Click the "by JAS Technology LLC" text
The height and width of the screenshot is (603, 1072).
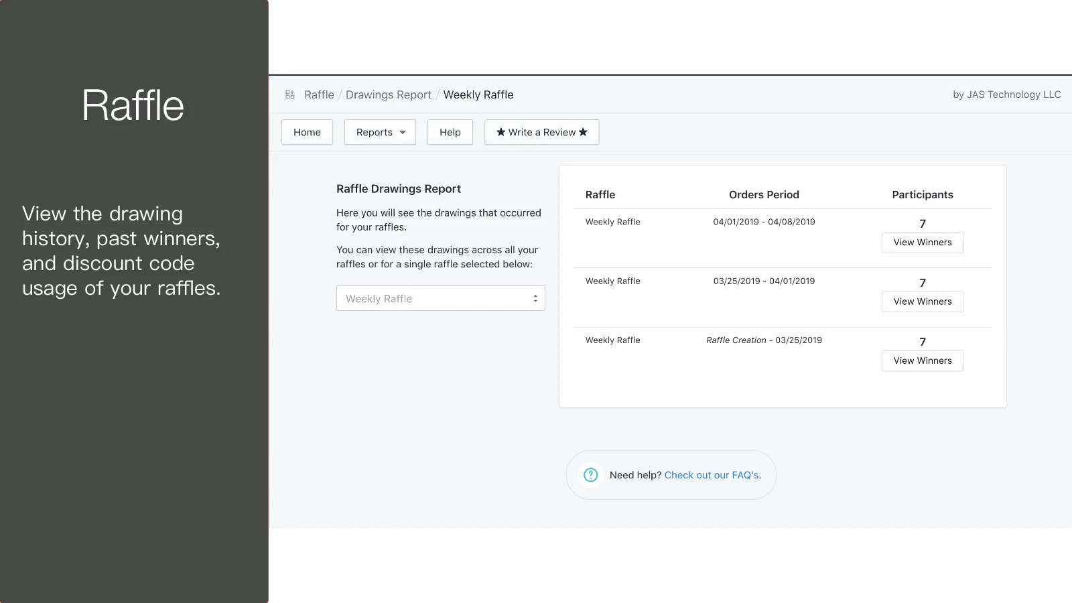pyautogui.click(x=1006, y=94)
